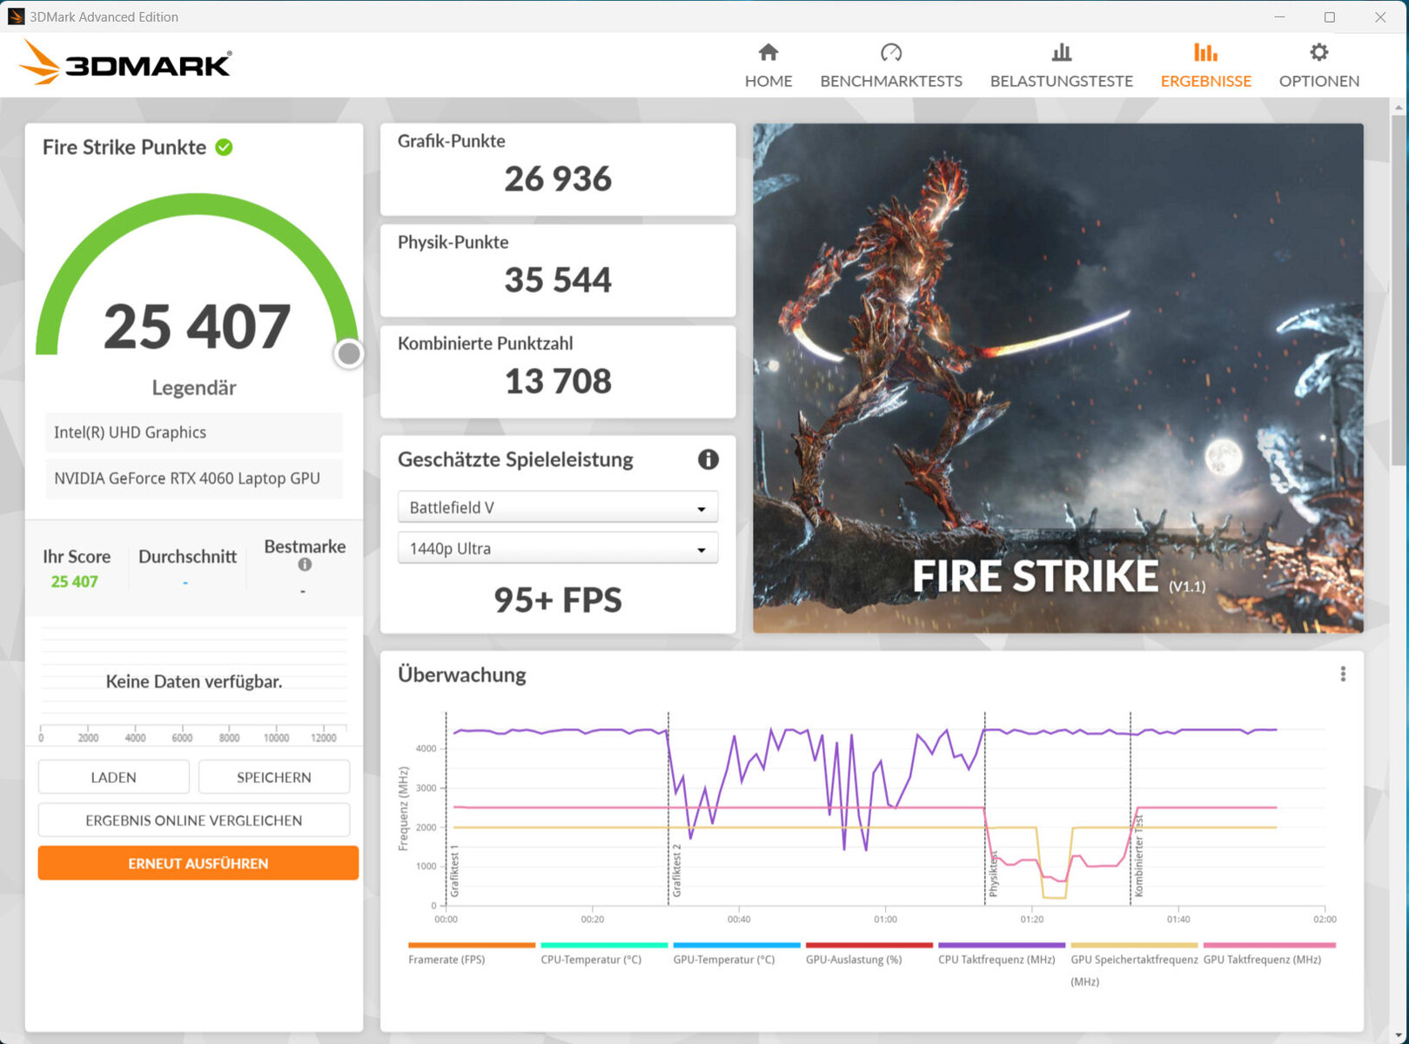Click the Grafiktest 2 marker line
This screenshot has height=1044, width=1409.
(x=668, y=808)
